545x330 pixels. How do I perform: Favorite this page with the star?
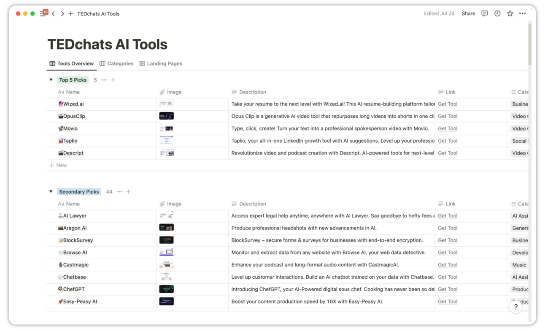point(510,13)
